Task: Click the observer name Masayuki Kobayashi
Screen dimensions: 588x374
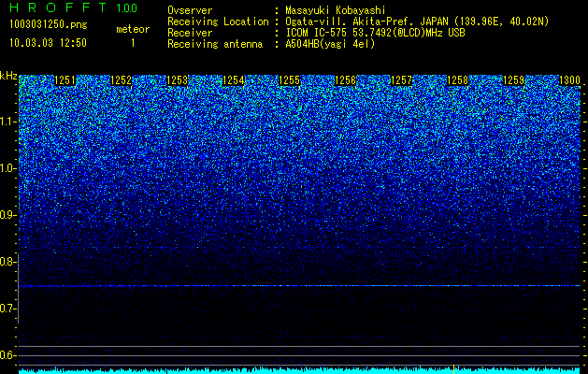Action: point(336,10)
